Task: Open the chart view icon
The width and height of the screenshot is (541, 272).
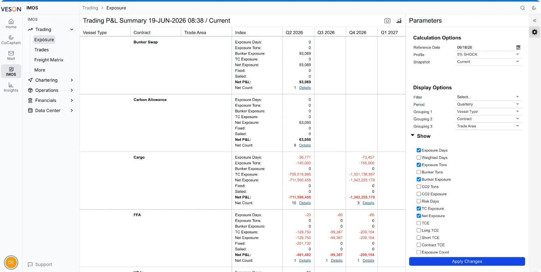Action: click(399, 21)
